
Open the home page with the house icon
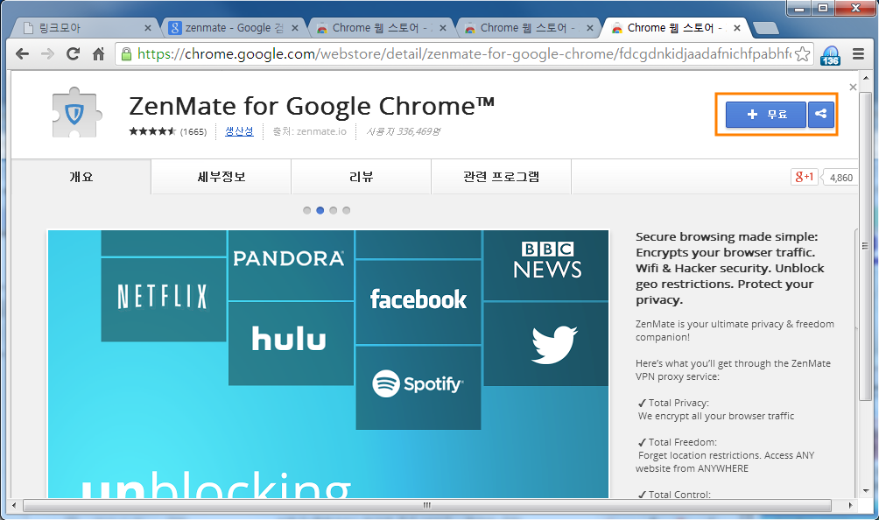99,53
